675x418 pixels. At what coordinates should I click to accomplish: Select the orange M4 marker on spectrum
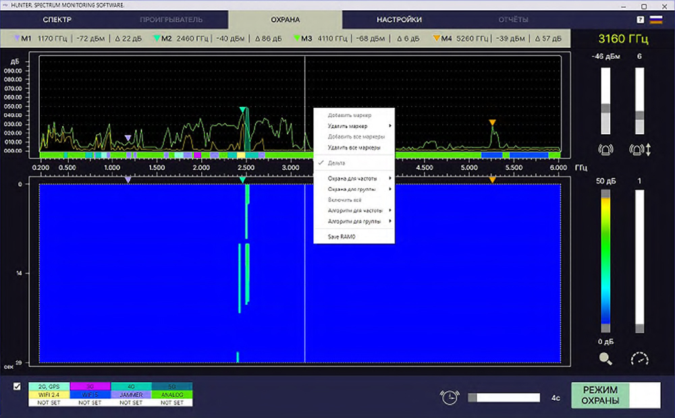point(493,123)
